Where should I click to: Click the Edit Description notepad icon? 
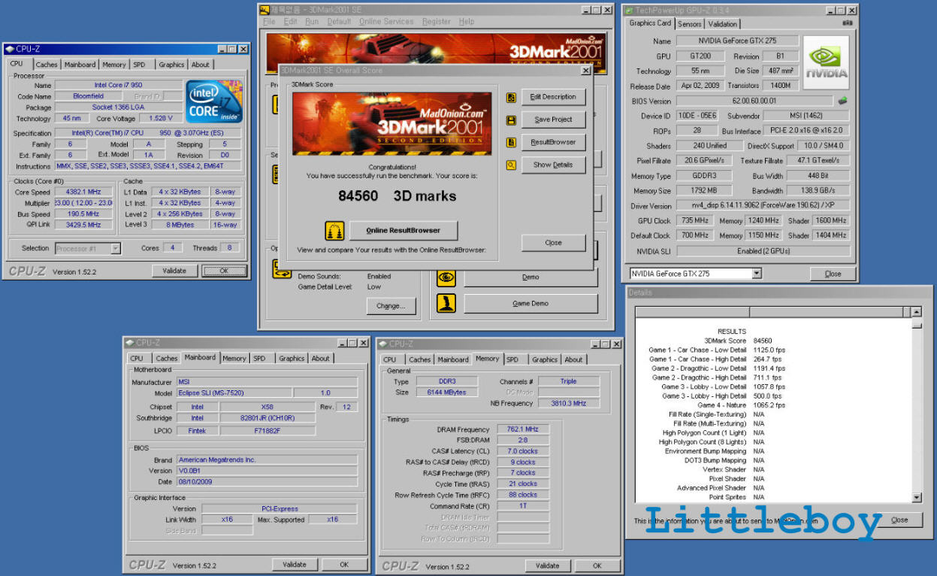[x=511, y=97]
